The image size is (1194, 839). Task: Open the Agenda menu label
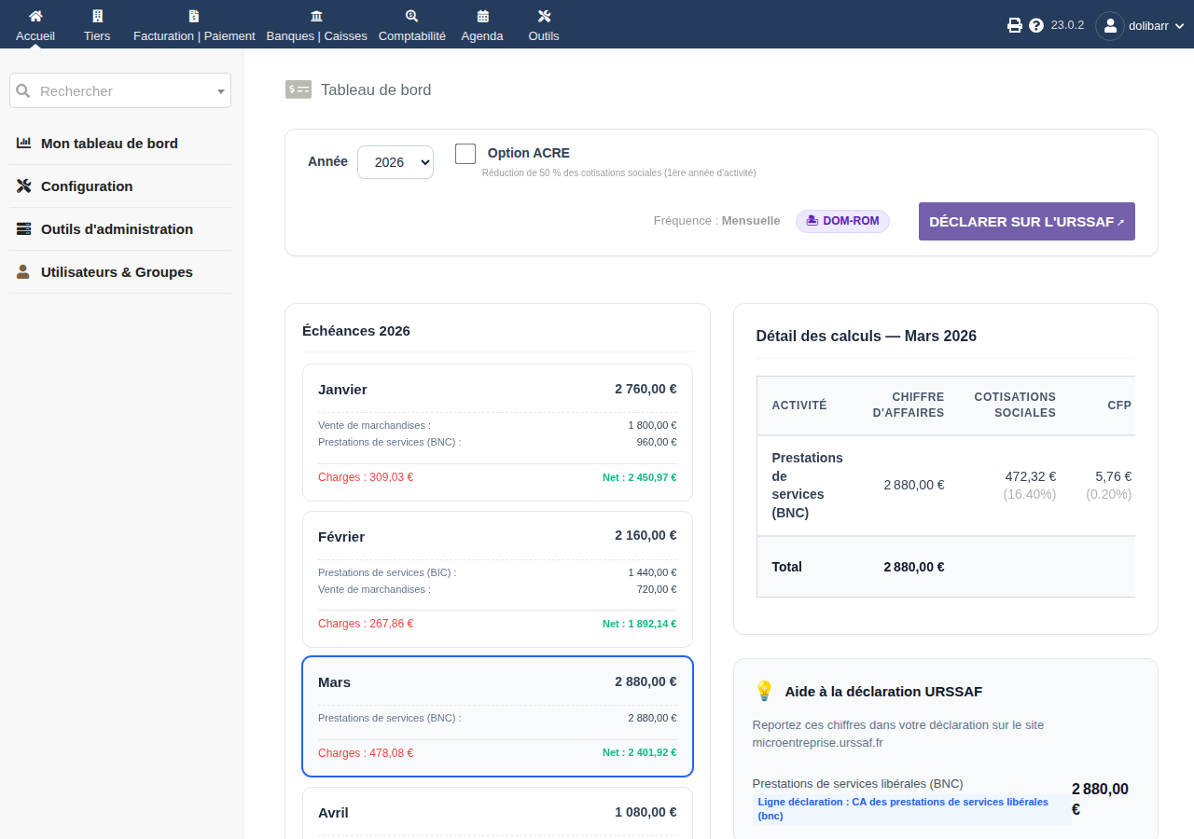[x=482, y=35]
